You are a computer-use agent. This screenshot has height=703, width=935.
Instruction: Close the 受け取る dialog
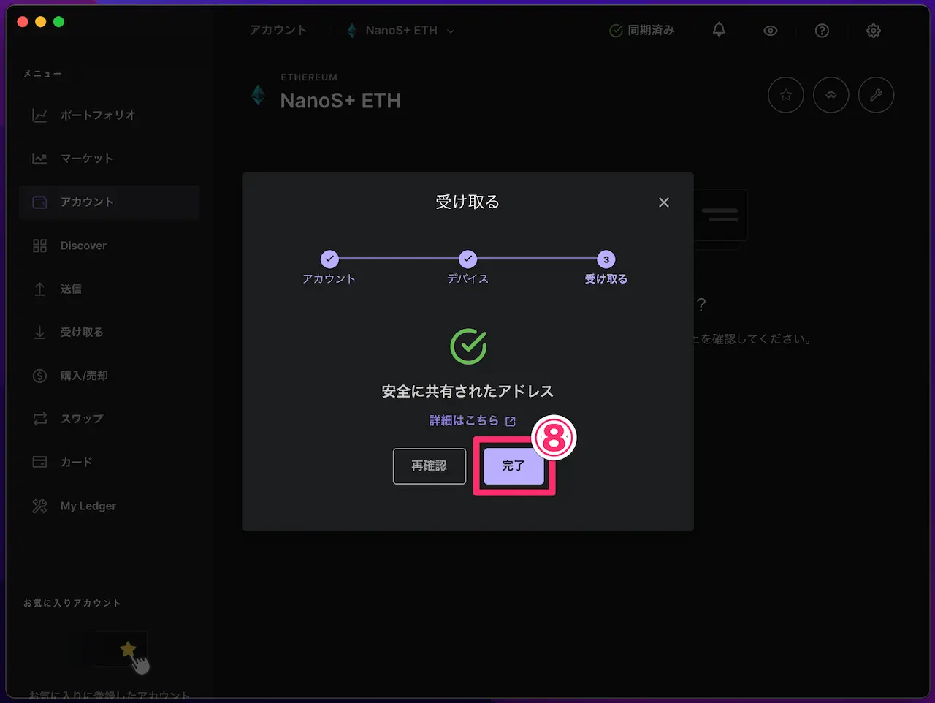pyautogui.click(x=663, y=202)
